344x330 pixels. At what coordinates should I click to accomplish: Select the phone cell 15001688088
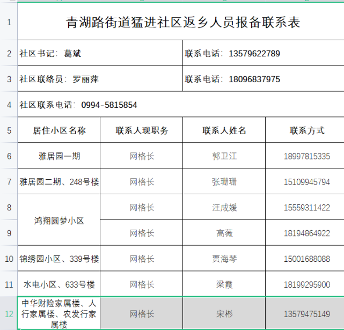(x=305, y=259)
